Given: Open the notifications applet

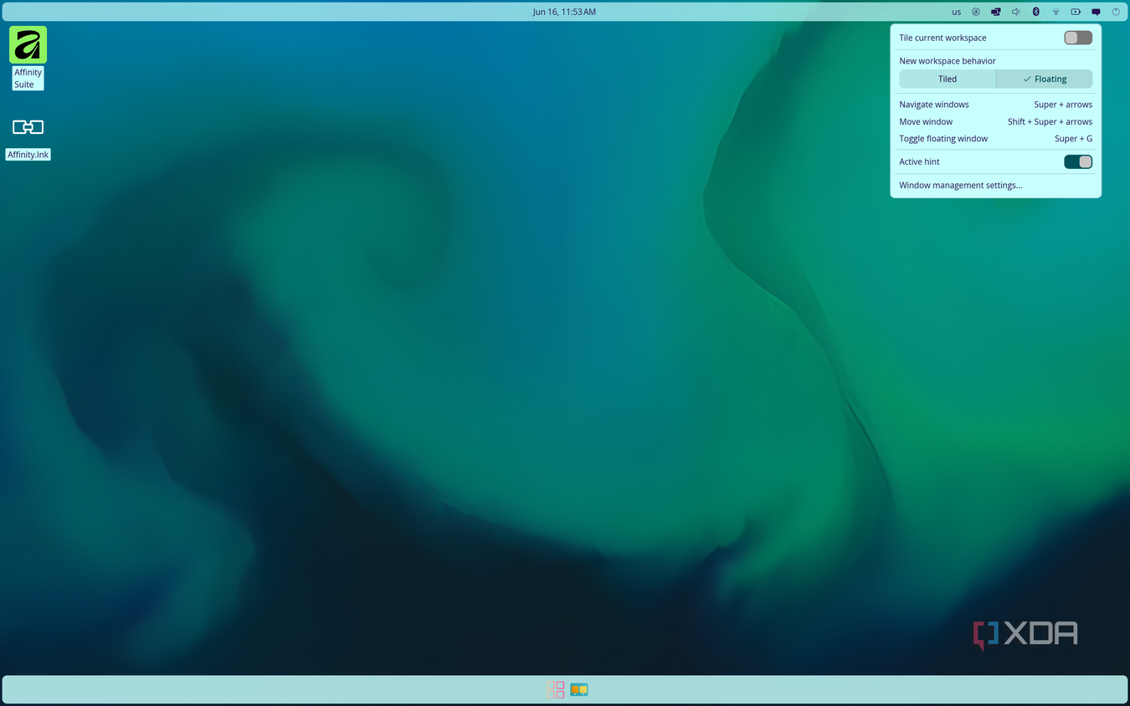Looking at the screenshot, I should (1096, 12).
